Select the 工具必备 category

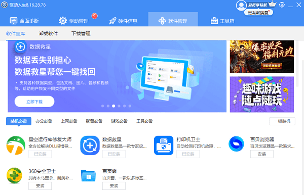144,121
